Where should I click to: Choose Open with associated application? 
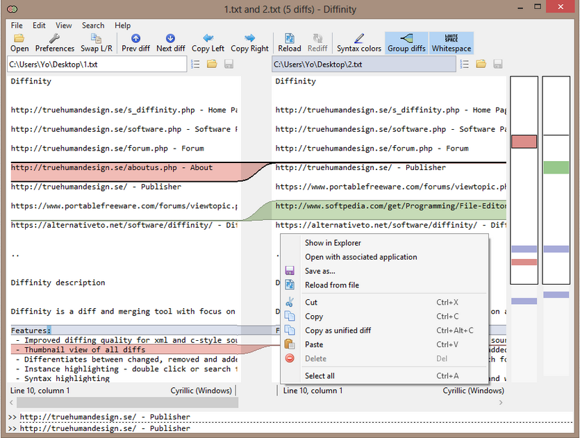[385, 257]
